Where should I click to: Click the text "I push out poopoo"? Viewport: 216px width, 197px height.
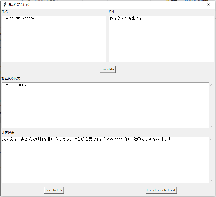pos(18,18)
